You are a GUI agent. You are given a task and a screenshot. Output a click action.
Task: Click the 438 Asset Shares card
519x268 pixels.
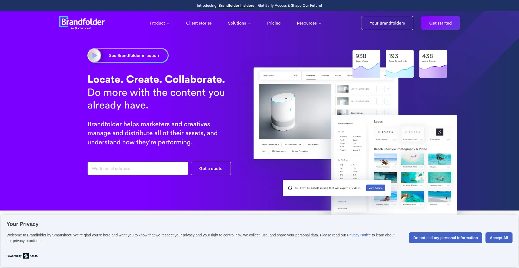click(x=433, y=64)
